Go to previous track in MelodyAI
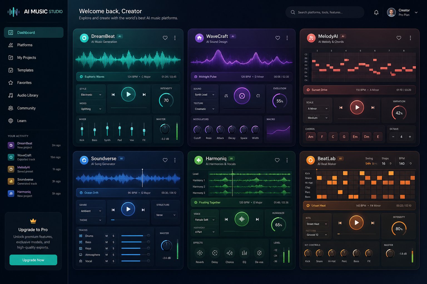Screen dimensions: 427x284 click(x=341, y=108)
